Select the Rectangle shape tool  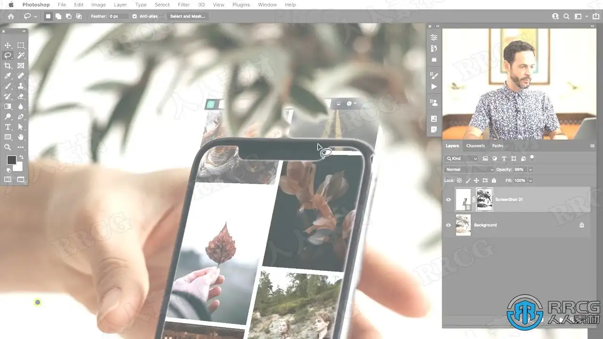tap(8, 137)
